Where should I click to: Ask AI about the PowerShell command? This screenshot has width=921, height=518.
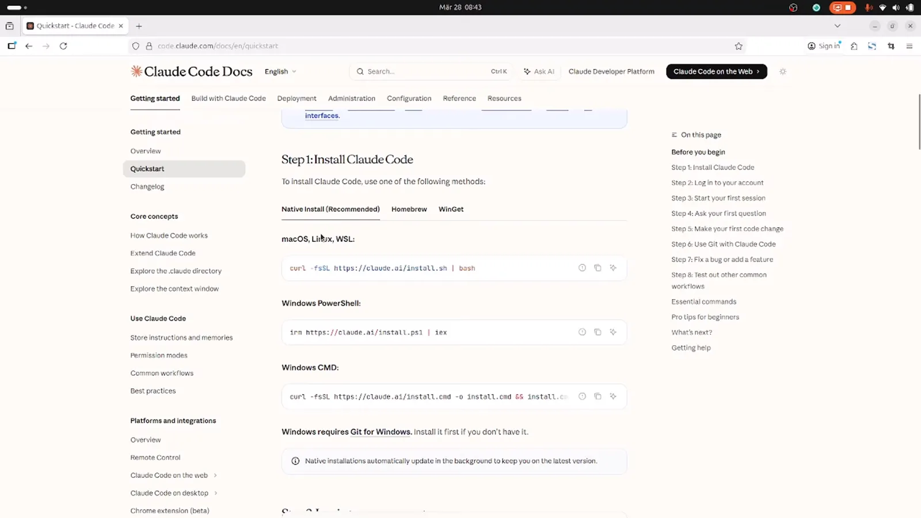613,332
